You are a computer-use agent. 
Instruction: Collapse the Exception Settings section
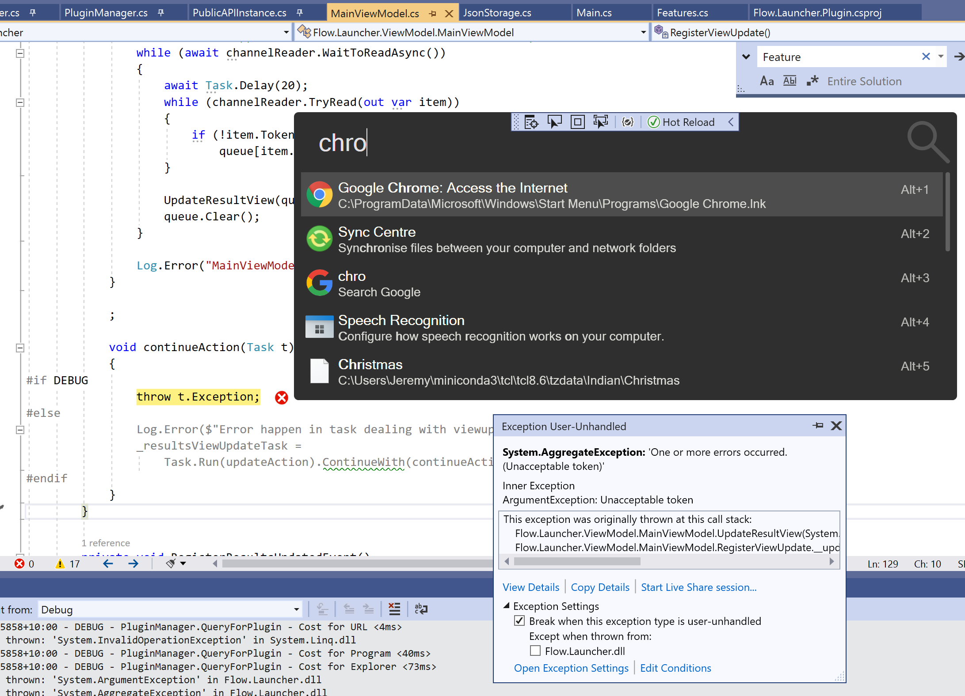(507, 606)
